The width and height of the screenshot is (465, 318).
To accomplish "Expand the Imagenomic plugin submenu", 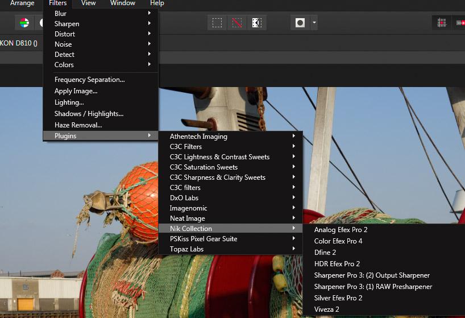I will tap(230, 208).
